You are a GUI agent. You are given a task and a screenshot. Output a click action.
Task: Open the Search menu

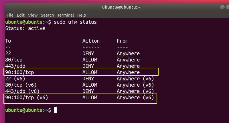point(47,15)
